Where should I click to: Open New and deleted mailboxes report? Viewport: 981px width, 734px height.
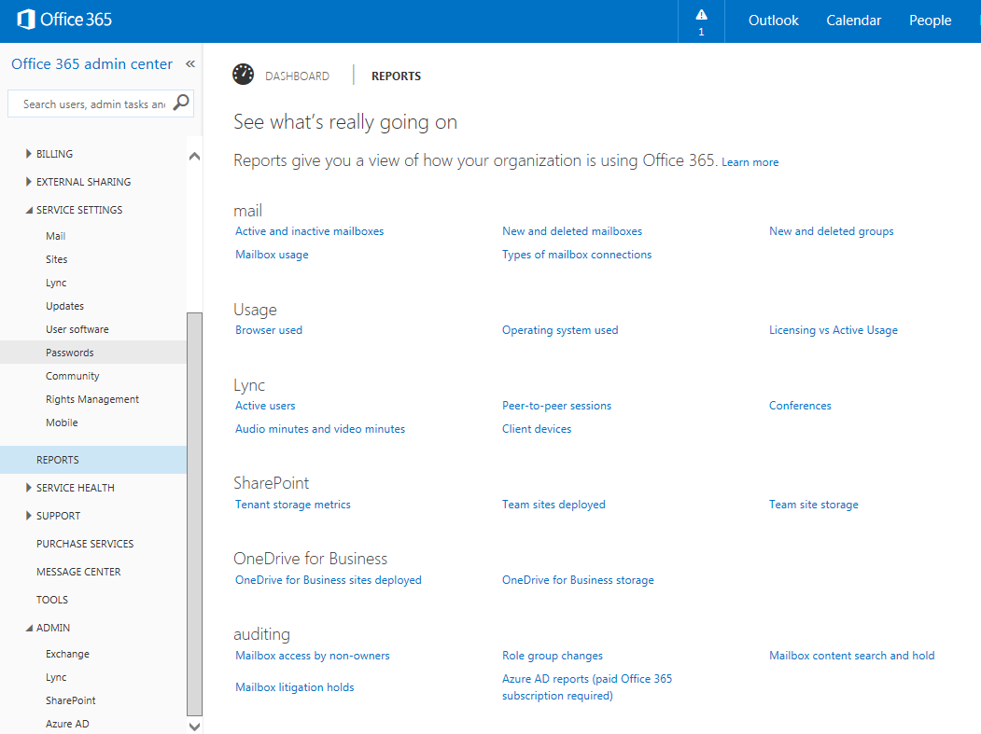point(572,231)
